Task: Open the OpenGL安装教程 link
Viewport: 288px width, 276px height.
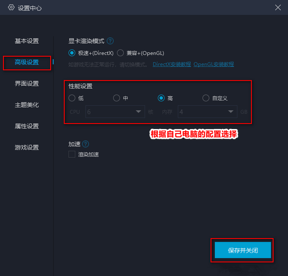Action: 214,64
